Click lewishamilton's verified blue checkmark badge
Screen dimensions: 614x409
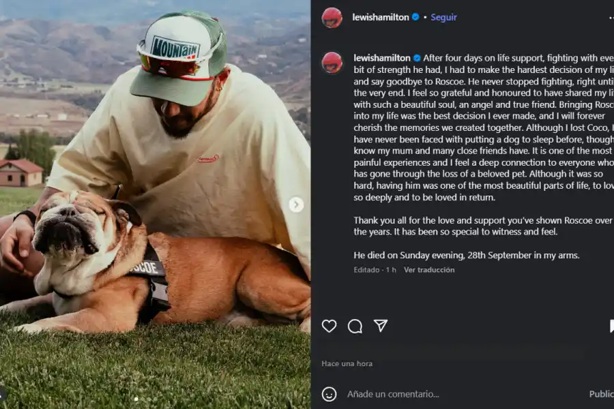coord(415,16)
